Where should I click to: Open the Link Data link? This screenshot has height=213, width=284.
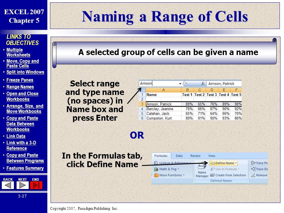[16, 136]
